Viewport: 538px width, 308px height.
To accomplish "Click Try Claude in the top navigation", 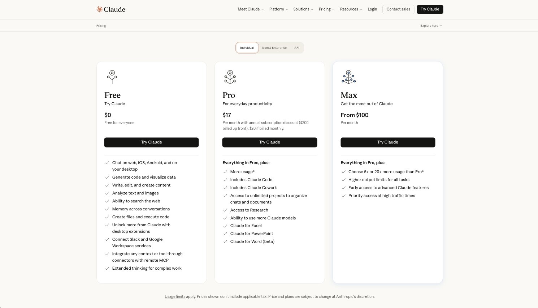I will [x=430, y=9].
